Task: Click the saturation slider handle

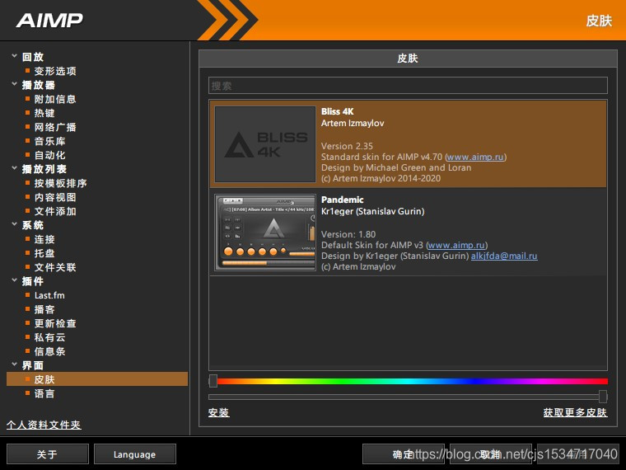Action: click(603, 397)
